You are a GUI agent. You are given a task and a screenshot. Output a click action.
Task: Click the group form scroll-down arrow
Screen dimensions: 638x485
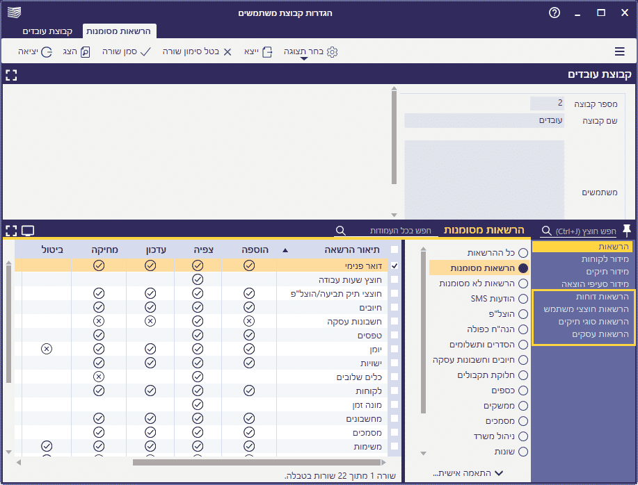point(394,215)
